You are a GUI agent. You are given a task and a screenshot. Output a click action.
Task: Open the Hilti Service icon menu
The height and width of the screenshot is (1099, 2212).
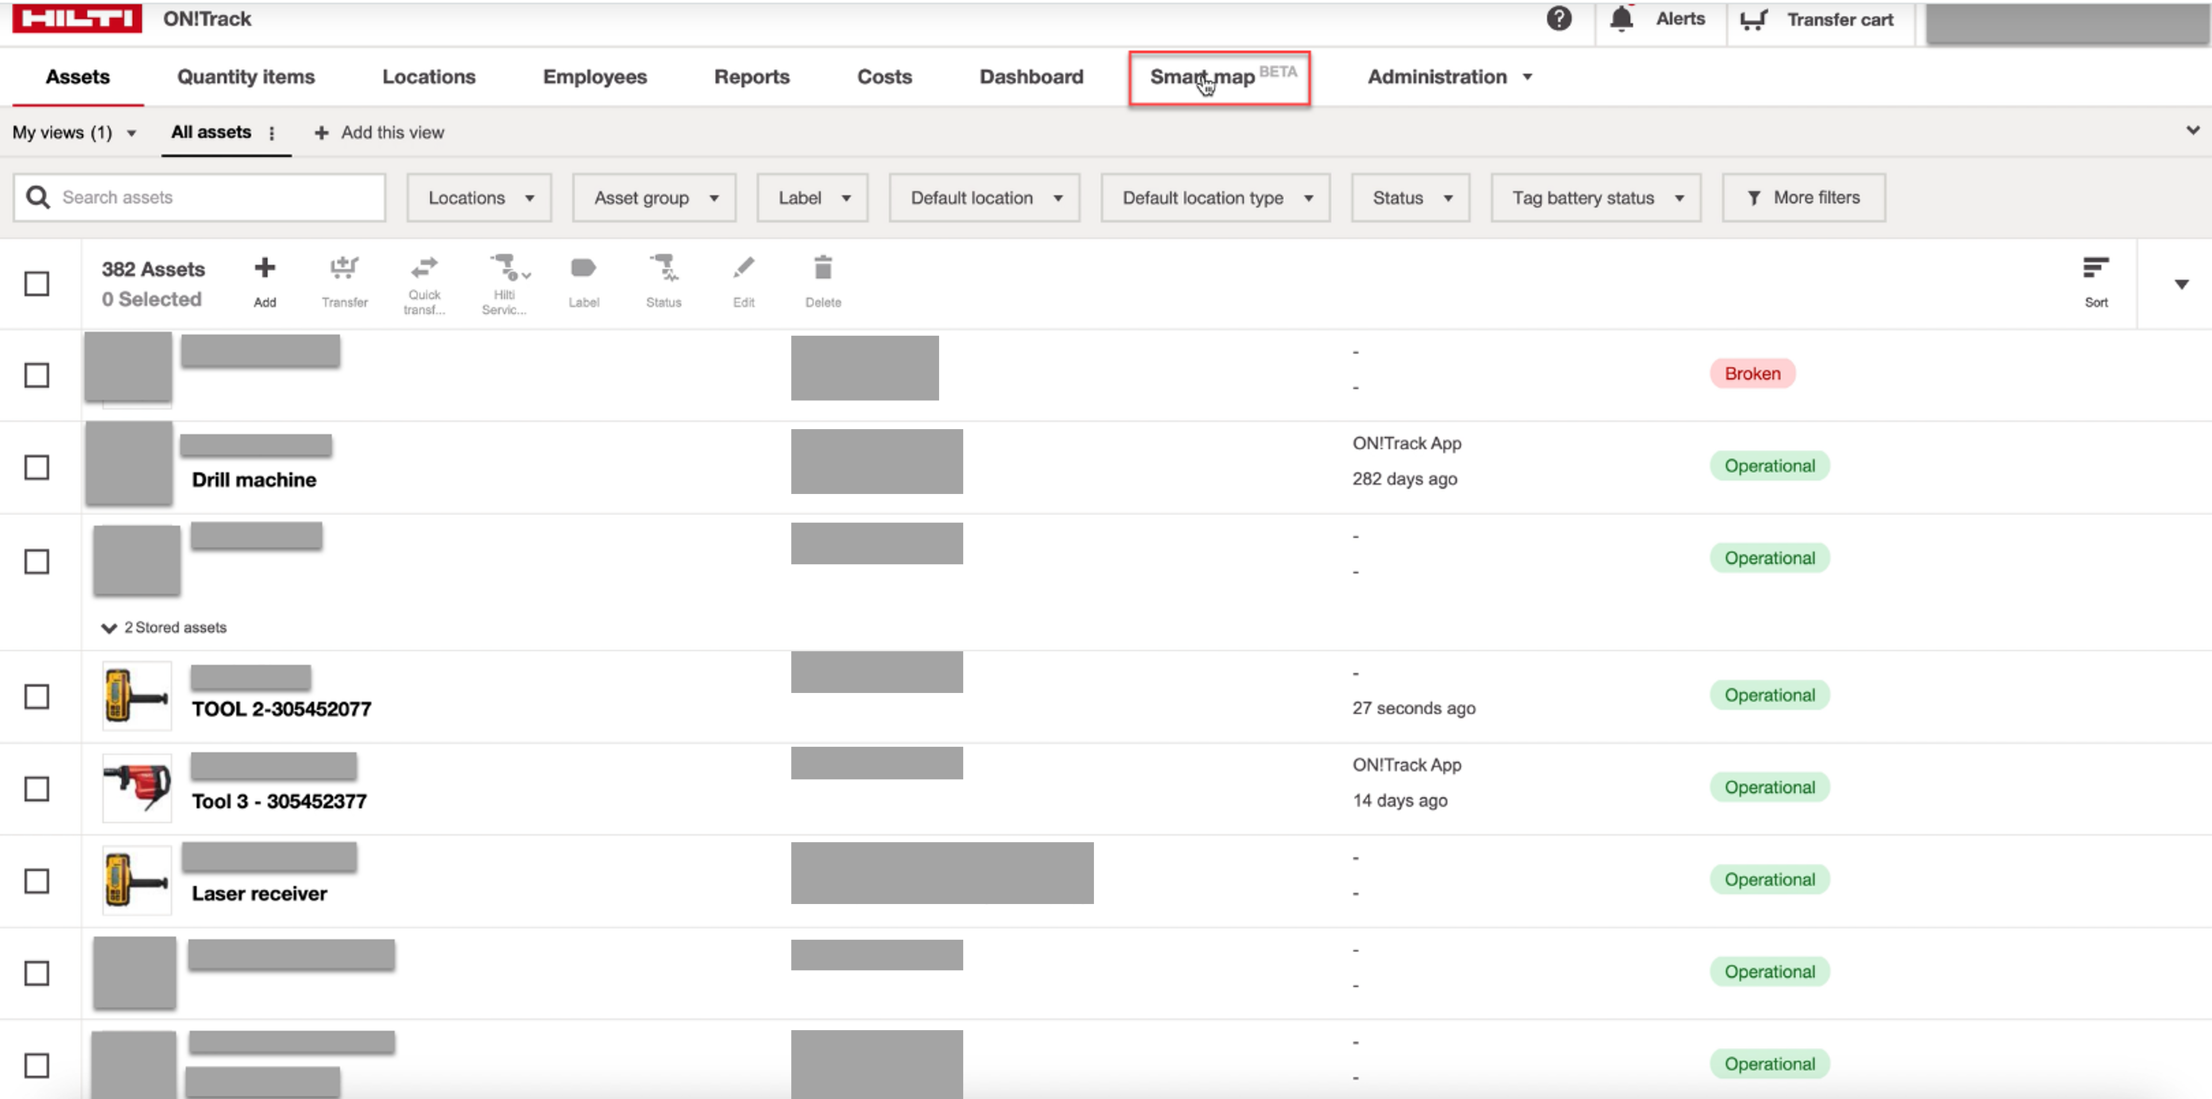click(x=510, y=267)
